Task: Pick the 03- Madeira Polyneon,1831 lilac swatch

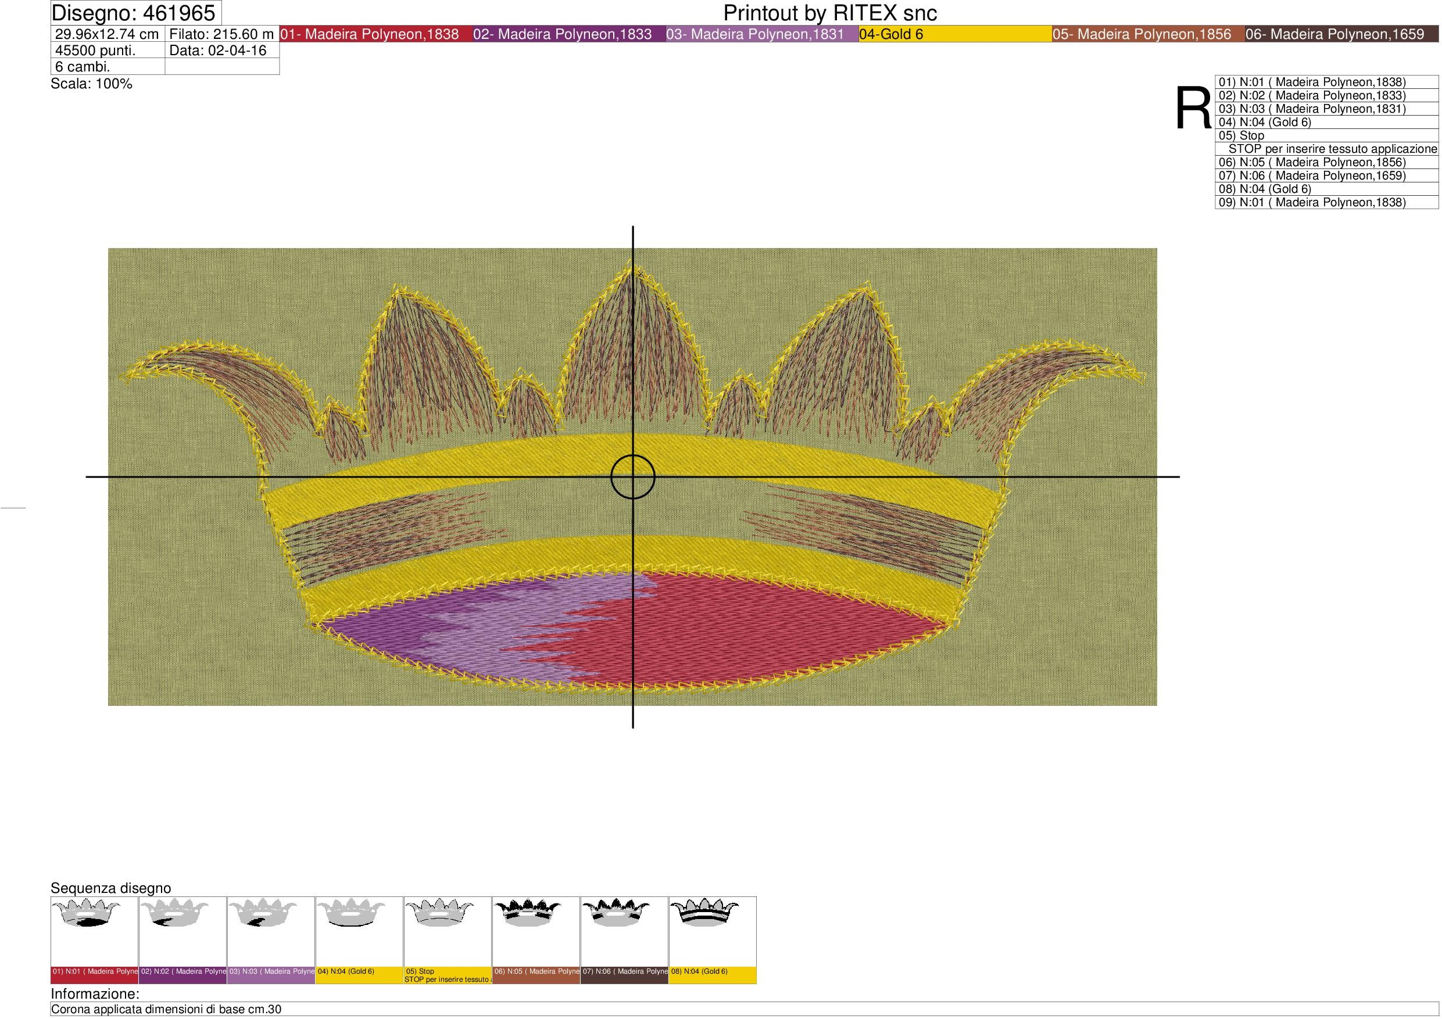Action: click(x=762, y=34)
